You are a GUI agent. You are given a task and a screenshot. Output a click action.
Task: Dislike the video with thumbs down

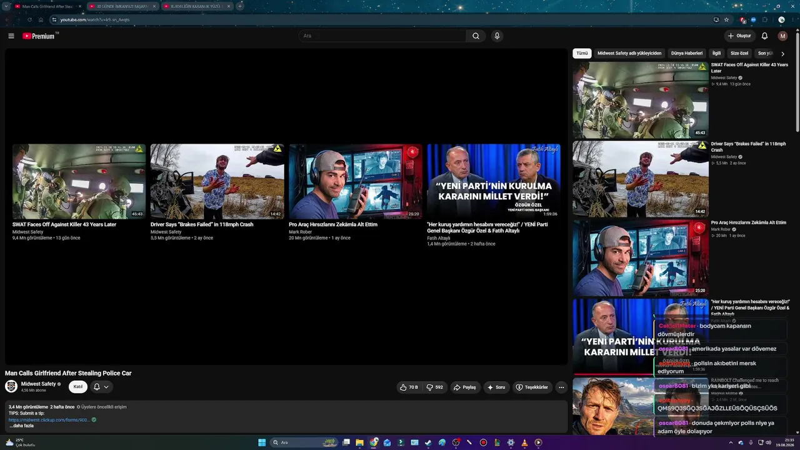pos(435,387)
